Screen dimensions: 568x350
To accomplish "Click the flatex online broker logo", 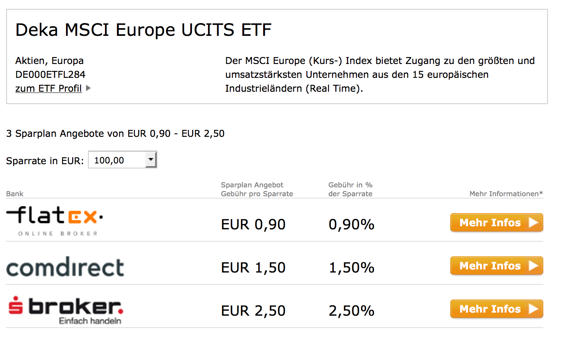I will (55, 220).
